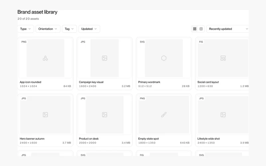Click JPG badge on Campaign key visual
Viewport: 266px width, 166px height.
[83, 42]
